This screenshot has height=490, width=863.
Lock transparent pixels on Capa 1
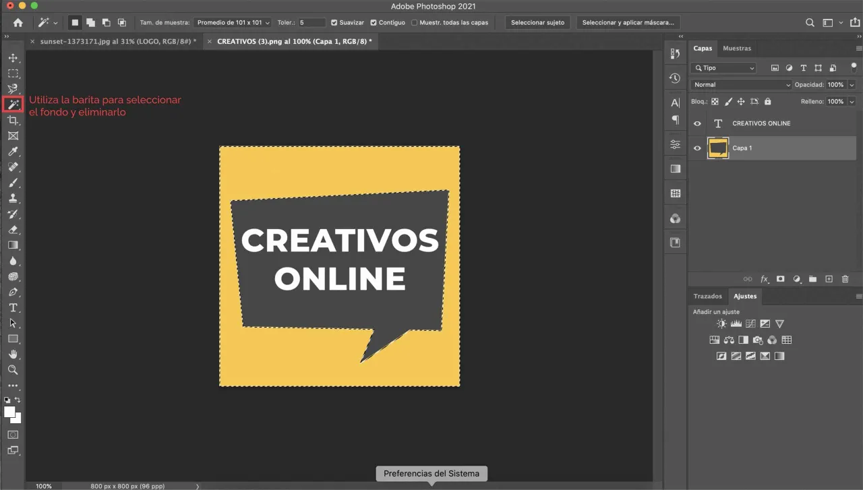(714, 101)
